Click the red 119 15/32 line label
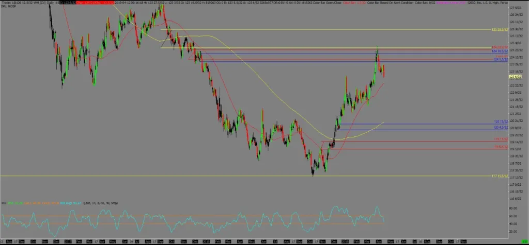 (501, 139)
